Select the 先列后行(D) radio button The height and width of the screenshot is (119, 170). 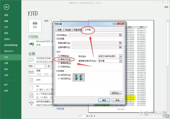(x=59, y=75)
